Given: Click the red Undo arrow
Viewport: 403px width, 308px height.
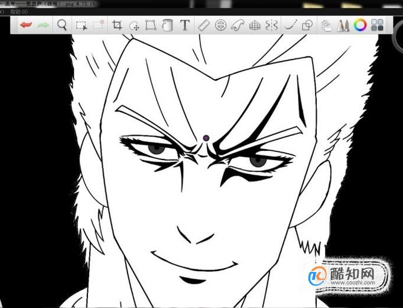Looking at the screenshot, I should [x=26, y=25].
